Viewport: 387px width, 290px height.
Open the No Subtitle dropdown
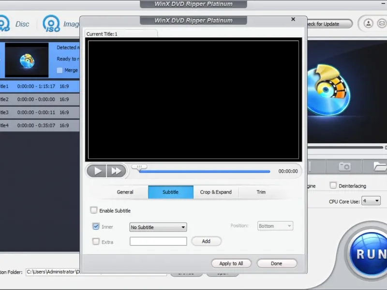pyautogui.click(x=158, y=227)
